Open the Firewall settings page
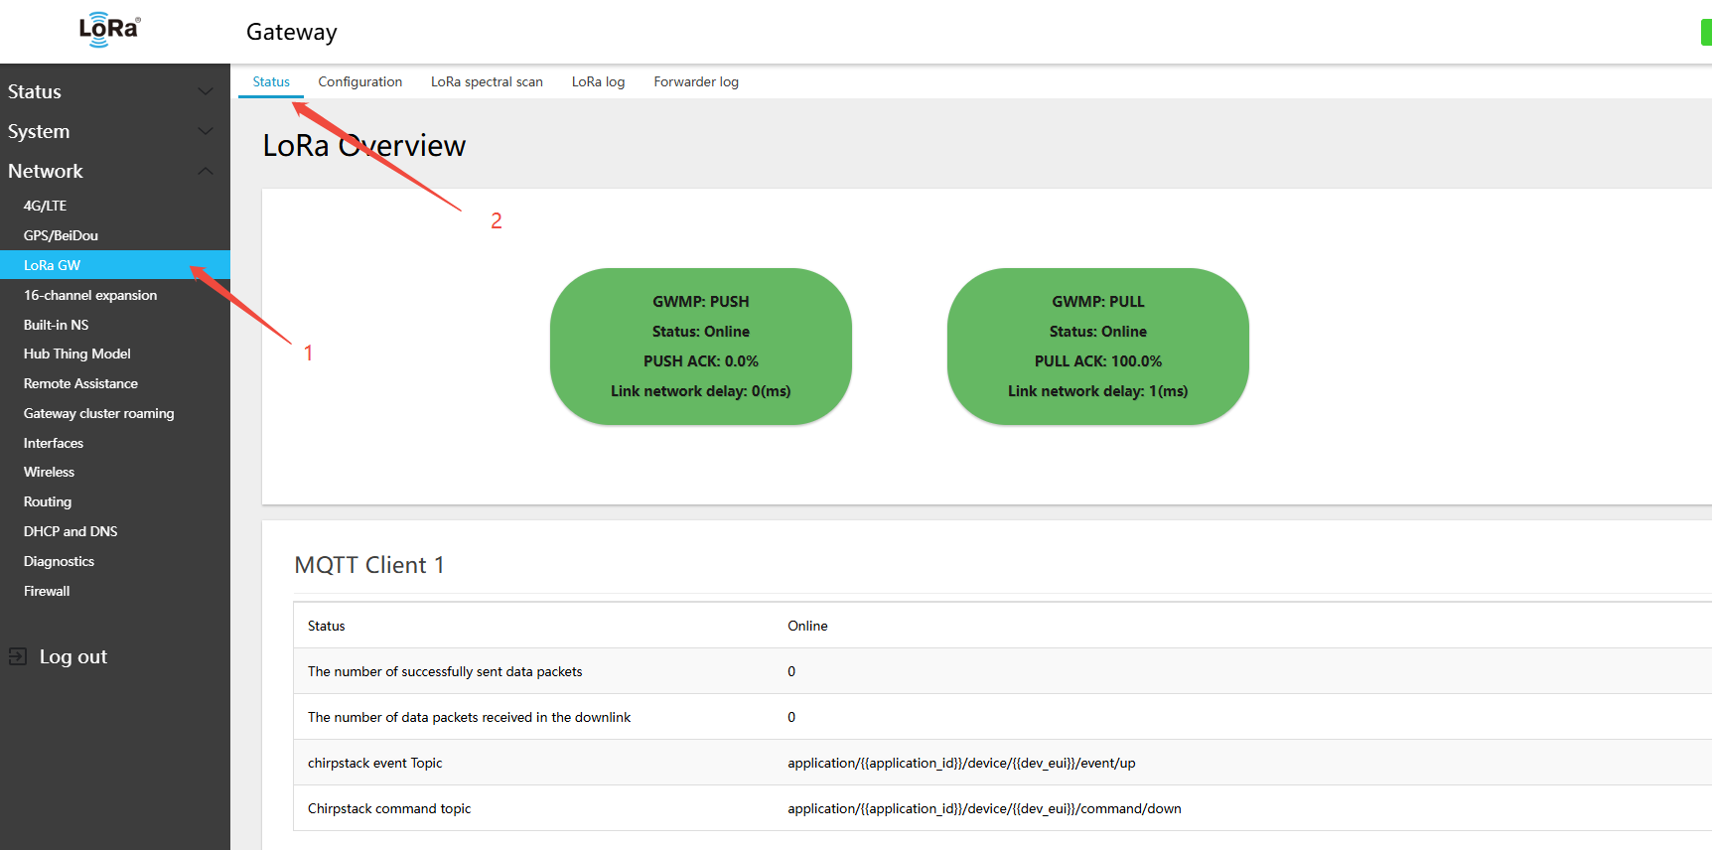This screenshot has width=1712, height=850. click(x=47, y=591)
